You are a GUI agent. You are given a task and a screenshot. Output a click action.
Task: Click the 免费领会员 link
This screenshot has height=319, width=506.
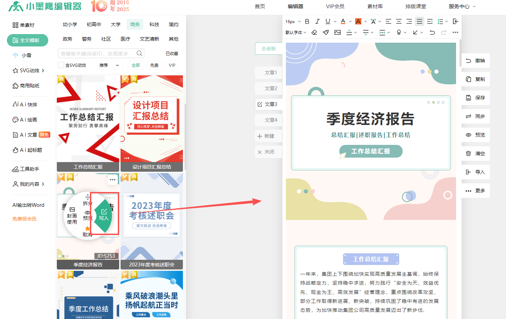click(24, 219)
